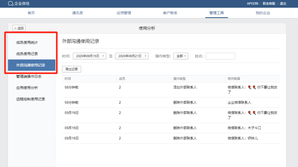
Task: Click the 返回 back button
Action: [x=19, y=28]
